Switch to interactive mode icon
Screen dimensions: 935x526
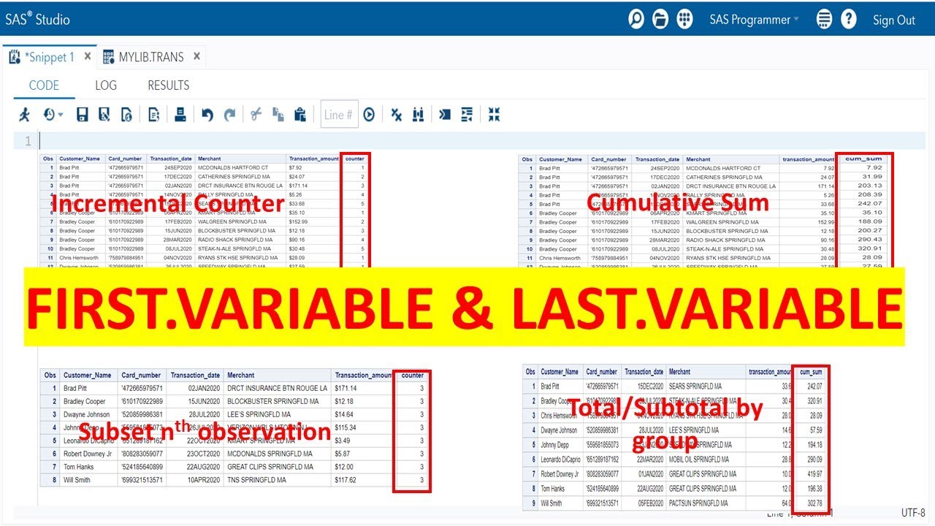pyautogui.click(x=445, y=115)
